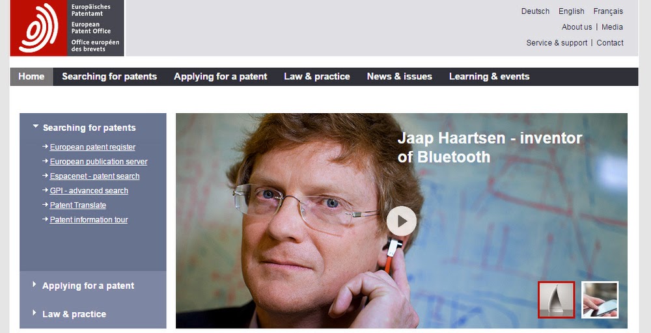The width and height of the screenshot is (651, 333).
Task: Select the trophy award thumbnail
Action: tap(557, 300)
